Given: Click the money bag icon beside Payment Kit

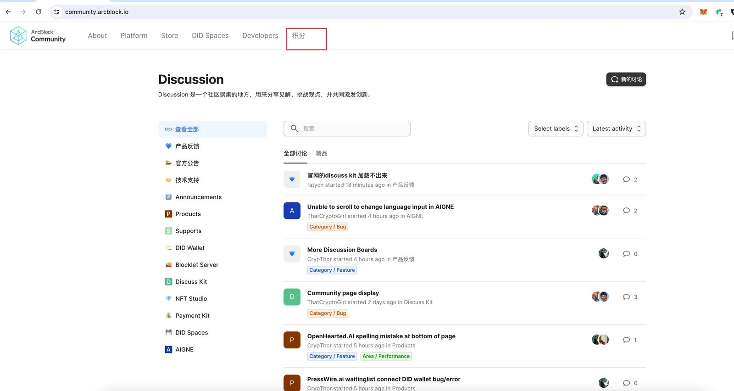Looking at the screenshot, I should 168,316.
